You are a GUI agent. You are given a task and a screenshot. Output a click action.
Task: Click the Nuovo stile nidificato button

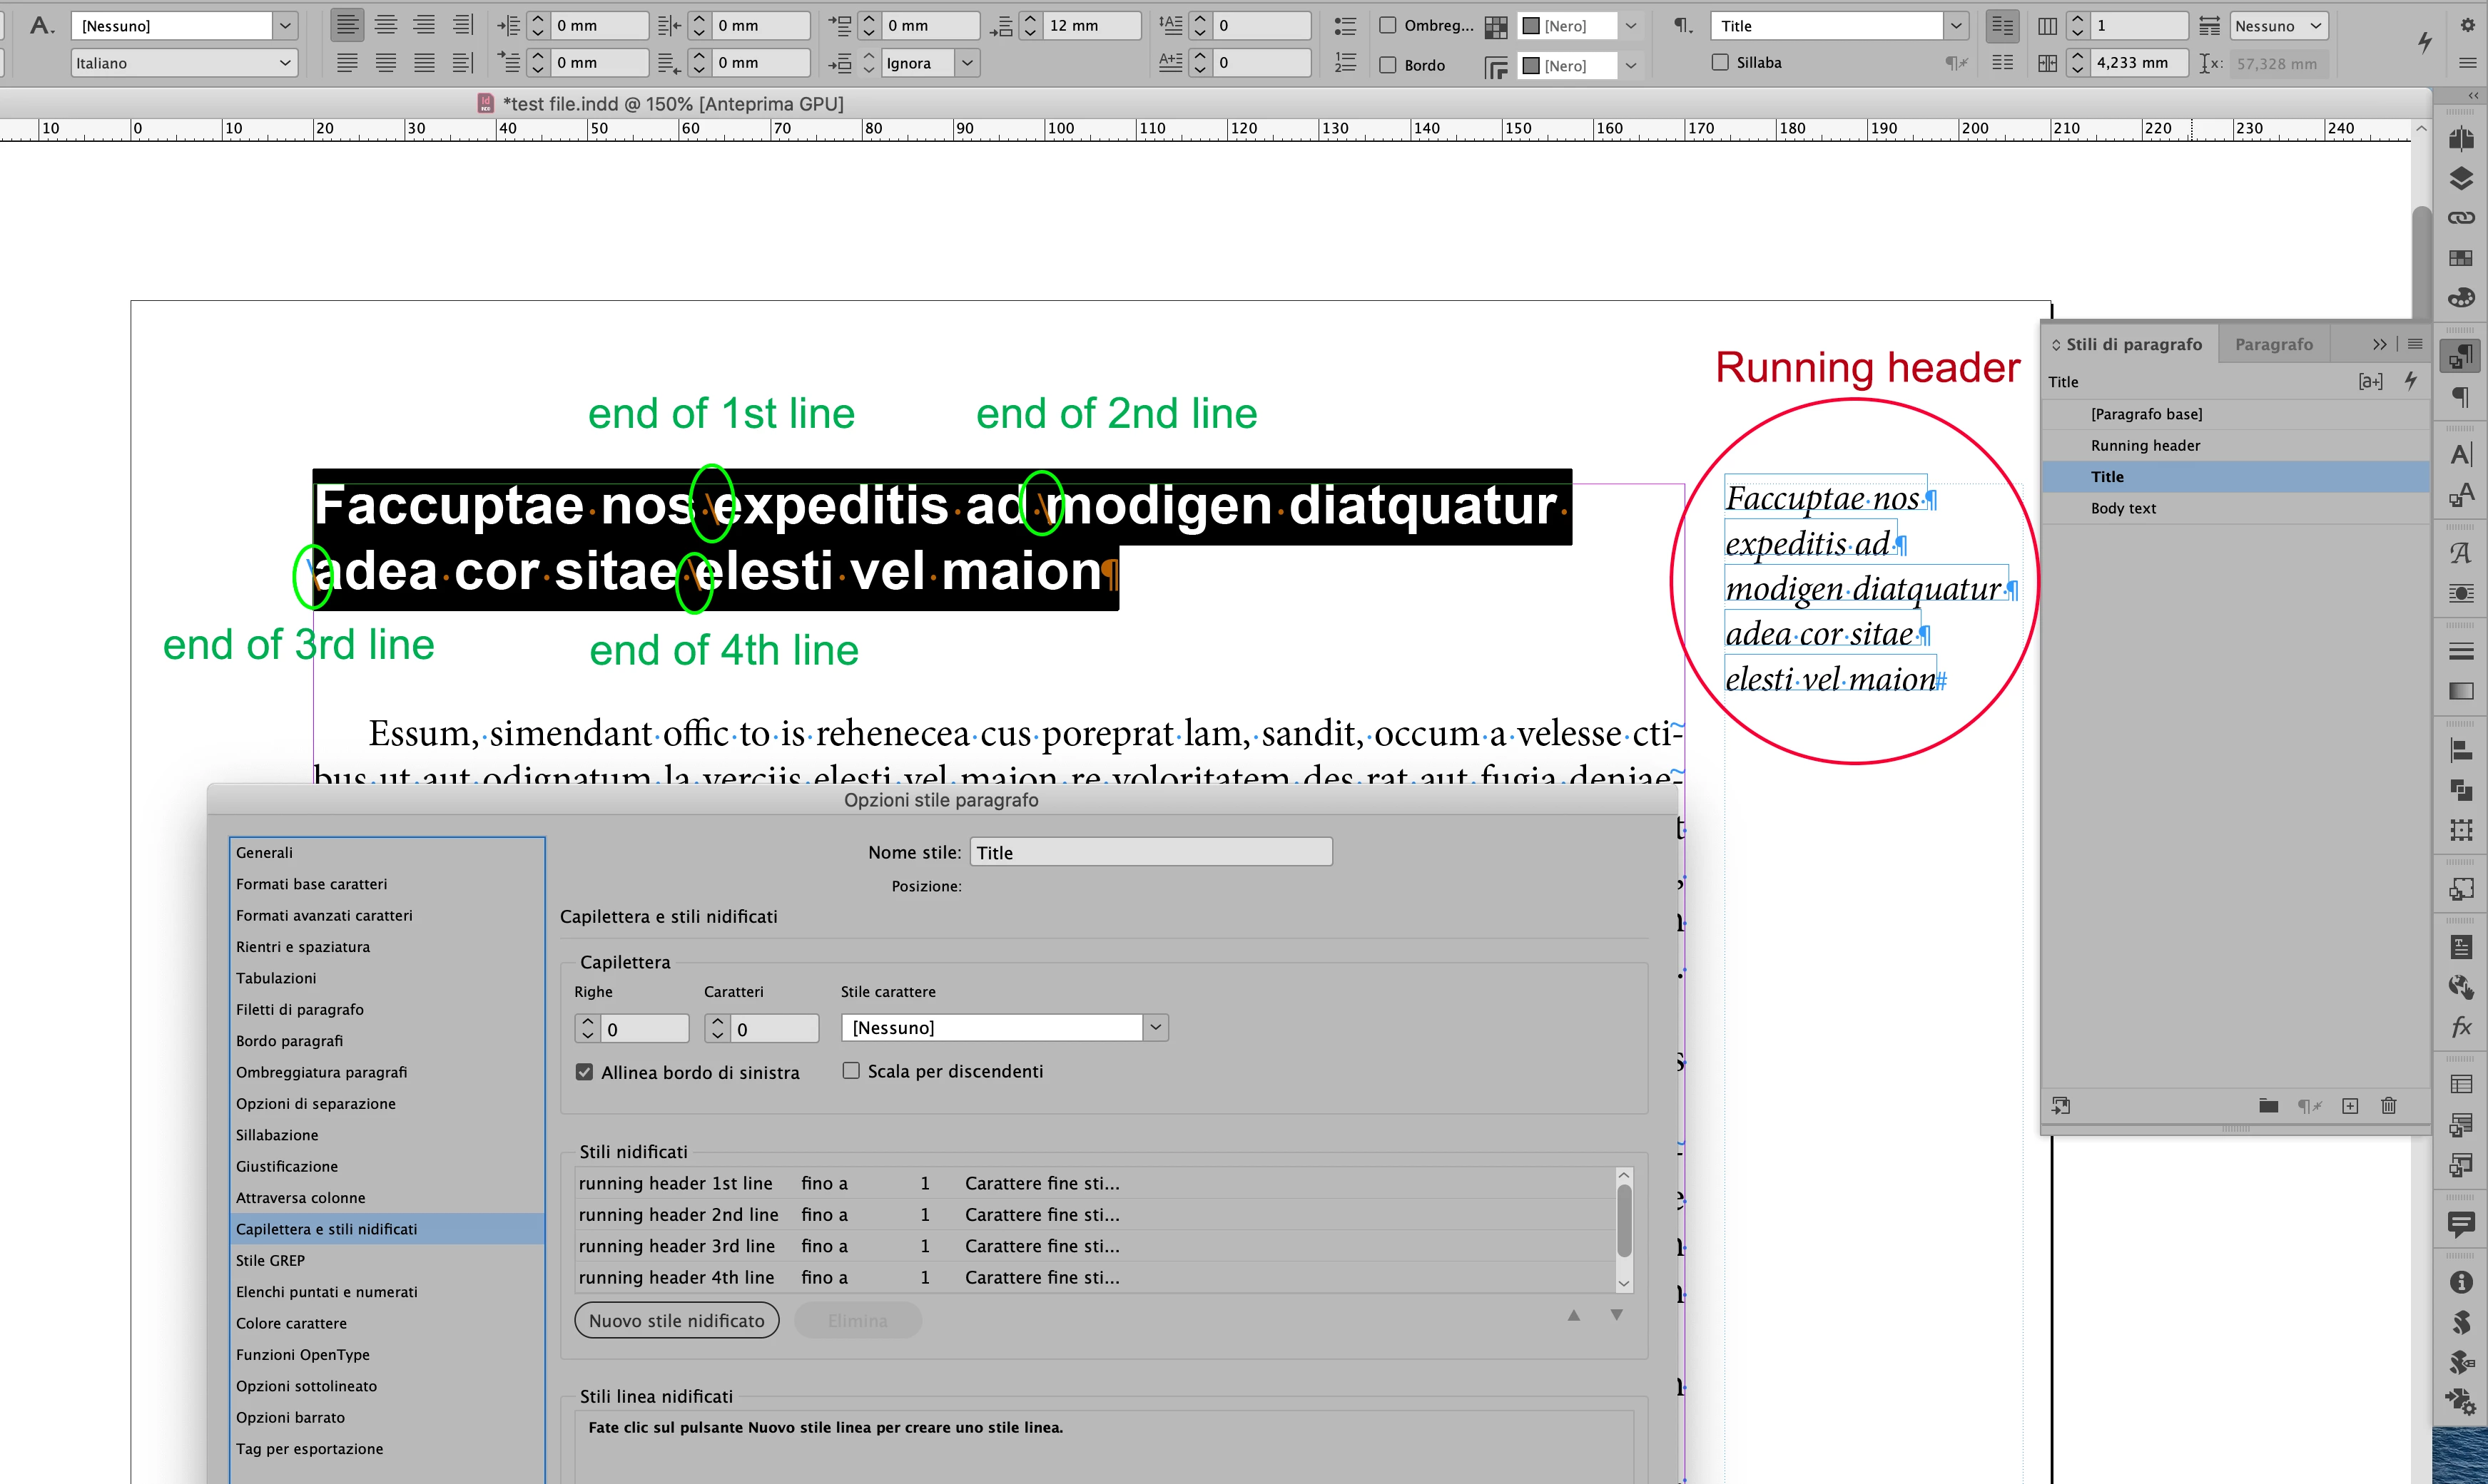[x=676, y=1320]
